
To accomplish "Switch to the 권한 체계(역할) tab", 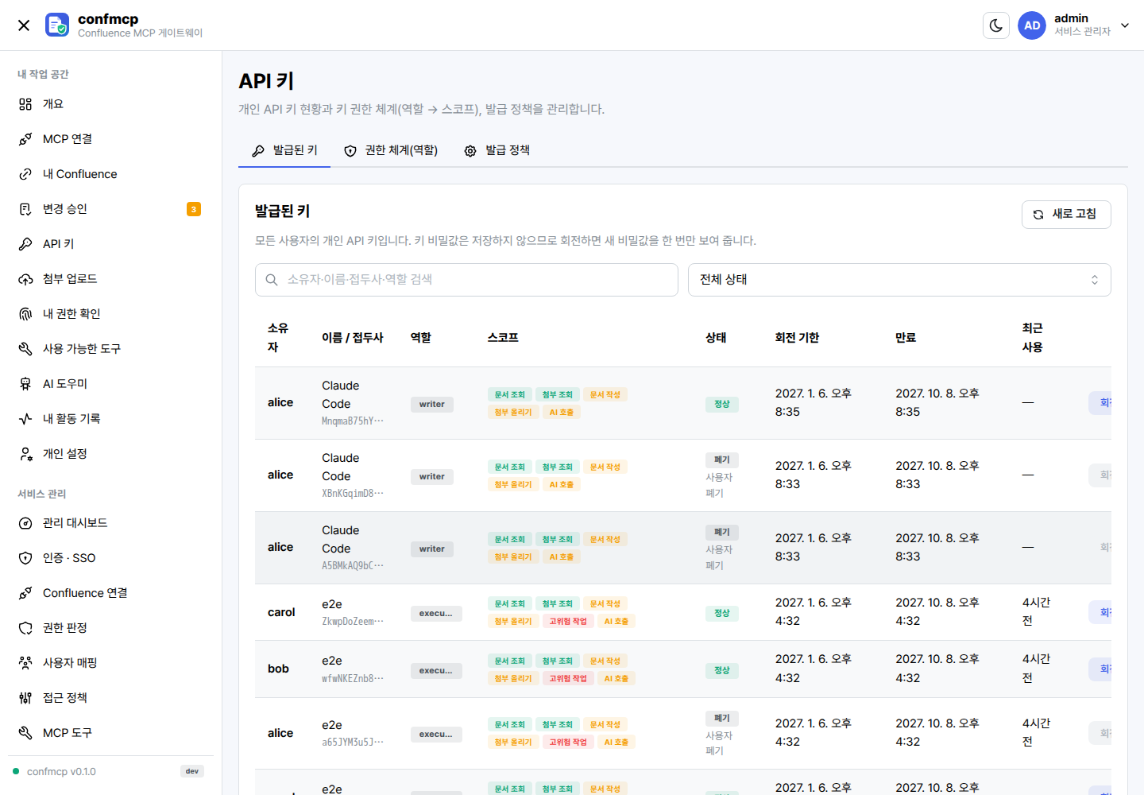I will pyautogui.click(x=391, y=150).
